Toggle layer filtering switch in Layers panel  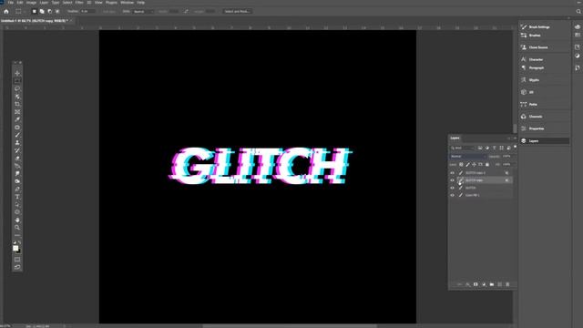[x=515, y=148]
